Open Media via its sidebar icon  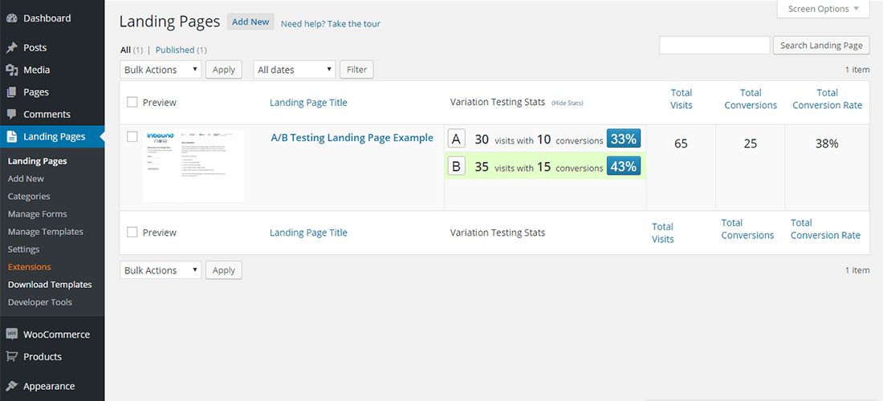[12, 71]
